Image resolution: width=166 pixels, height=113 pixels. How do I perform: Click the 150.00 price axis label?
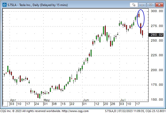coord(157,99)
